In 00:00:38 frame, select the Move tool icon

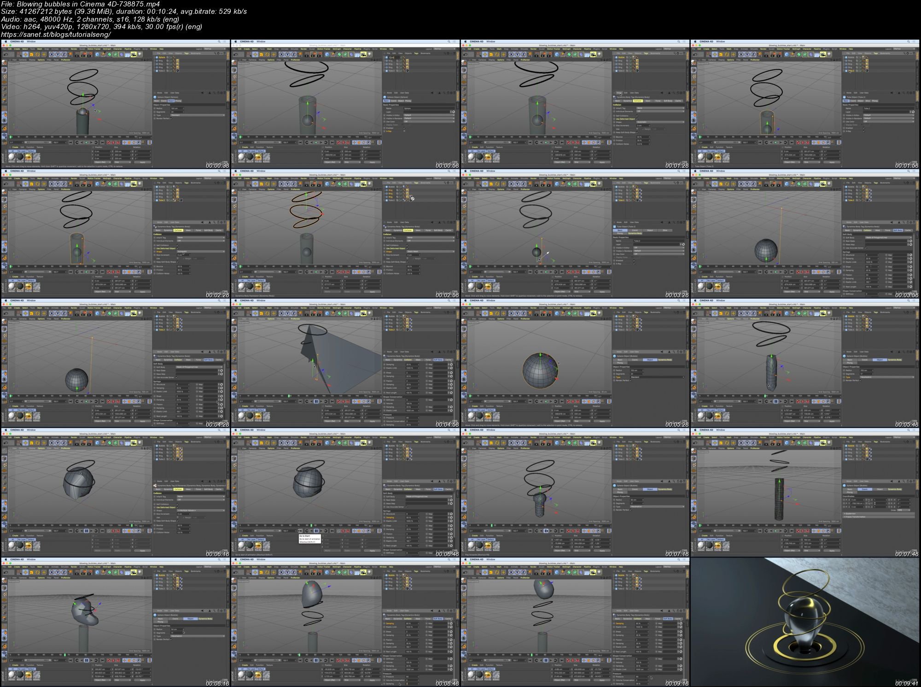(25, 54)
